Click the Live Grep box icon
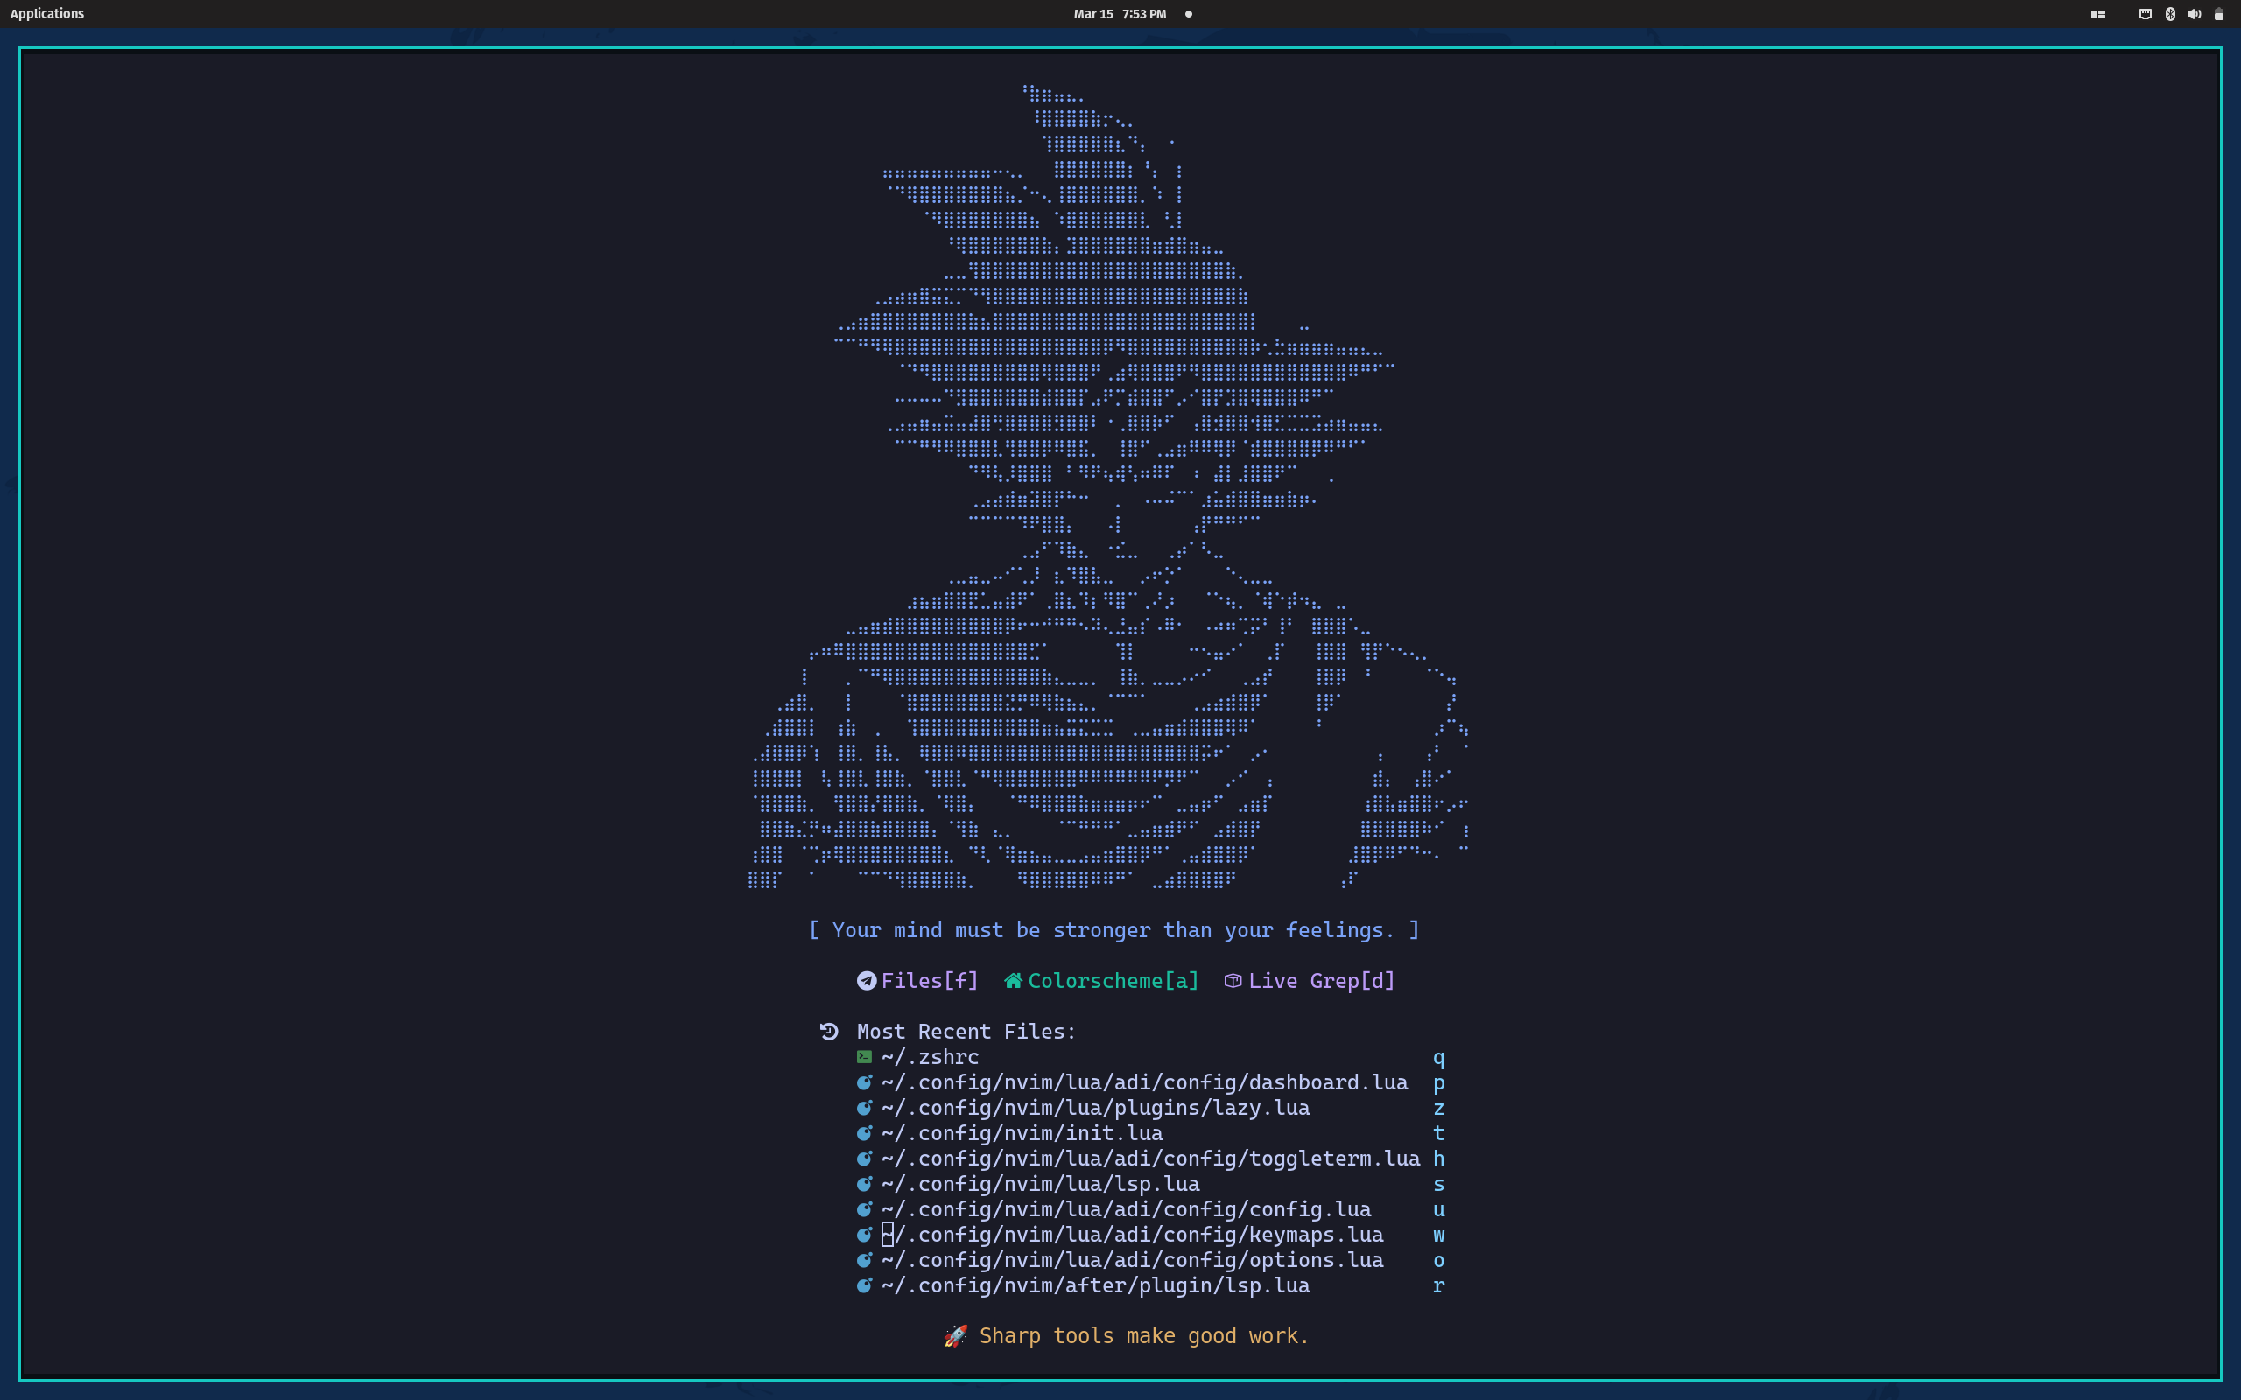The width and height of the screenshot is (2241, 1400). pyautogui.click(x=1233, y=981)
